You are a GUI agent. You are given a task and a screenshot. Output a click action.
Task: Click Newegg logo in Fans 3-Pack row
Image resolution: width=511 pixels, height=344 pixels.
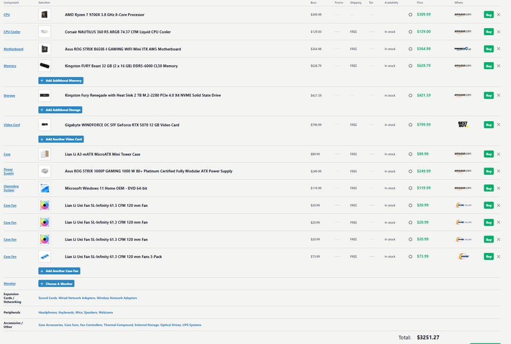click(x=464, y=256)
